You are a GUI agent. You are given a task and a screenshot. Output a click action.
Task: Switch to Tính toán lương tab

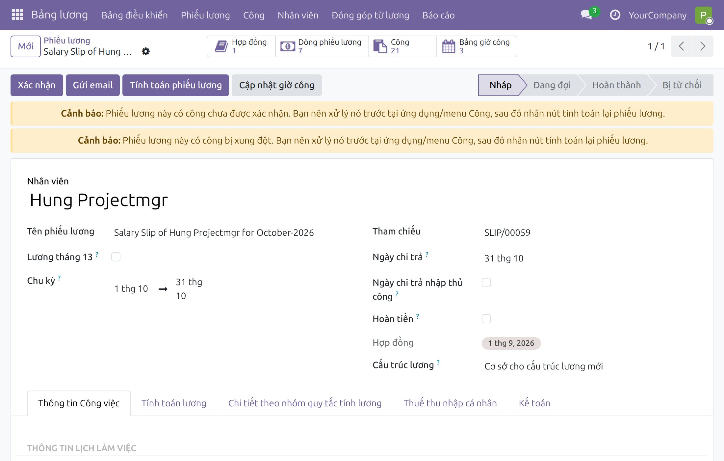pyautogui.click(x=174, y=403)
